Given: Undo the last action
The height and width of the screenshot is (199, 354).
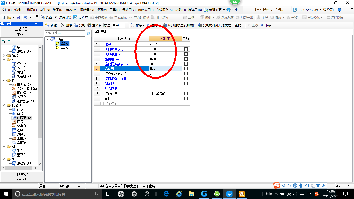Looking at the screenshot, I should tap(26, 17).
